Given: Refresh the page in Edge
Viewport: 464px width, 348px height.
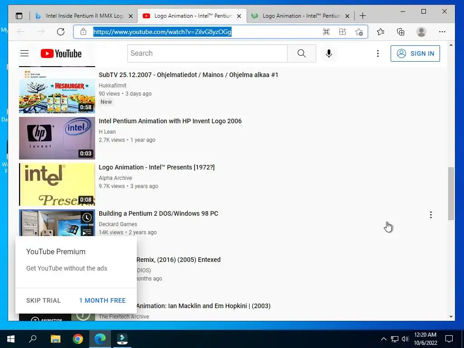Looking at the screenshot, I should (x=61, y=32).
